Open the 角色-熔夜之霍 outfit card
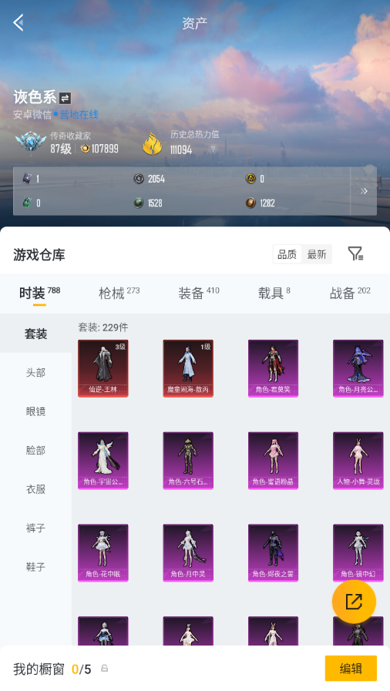The height and width of the screenshot is (691, 390). coord(273,552)
